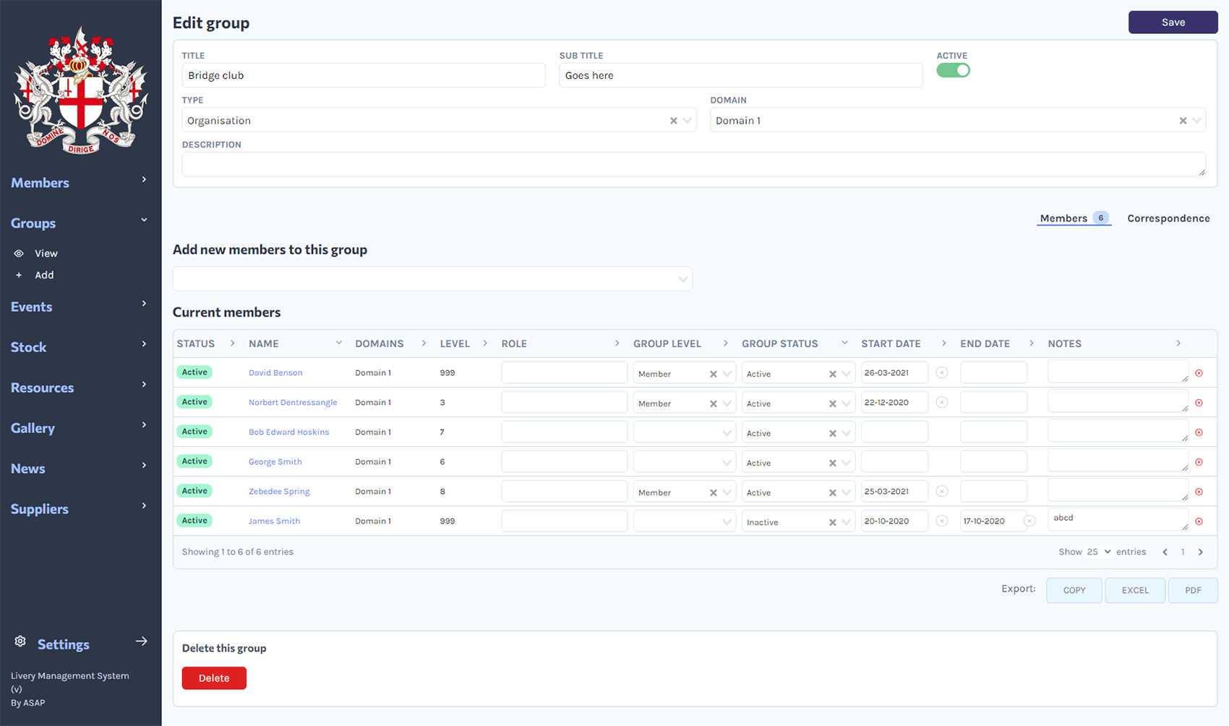Clear James Smith's end date 17-10-2020

(1029, 521)
